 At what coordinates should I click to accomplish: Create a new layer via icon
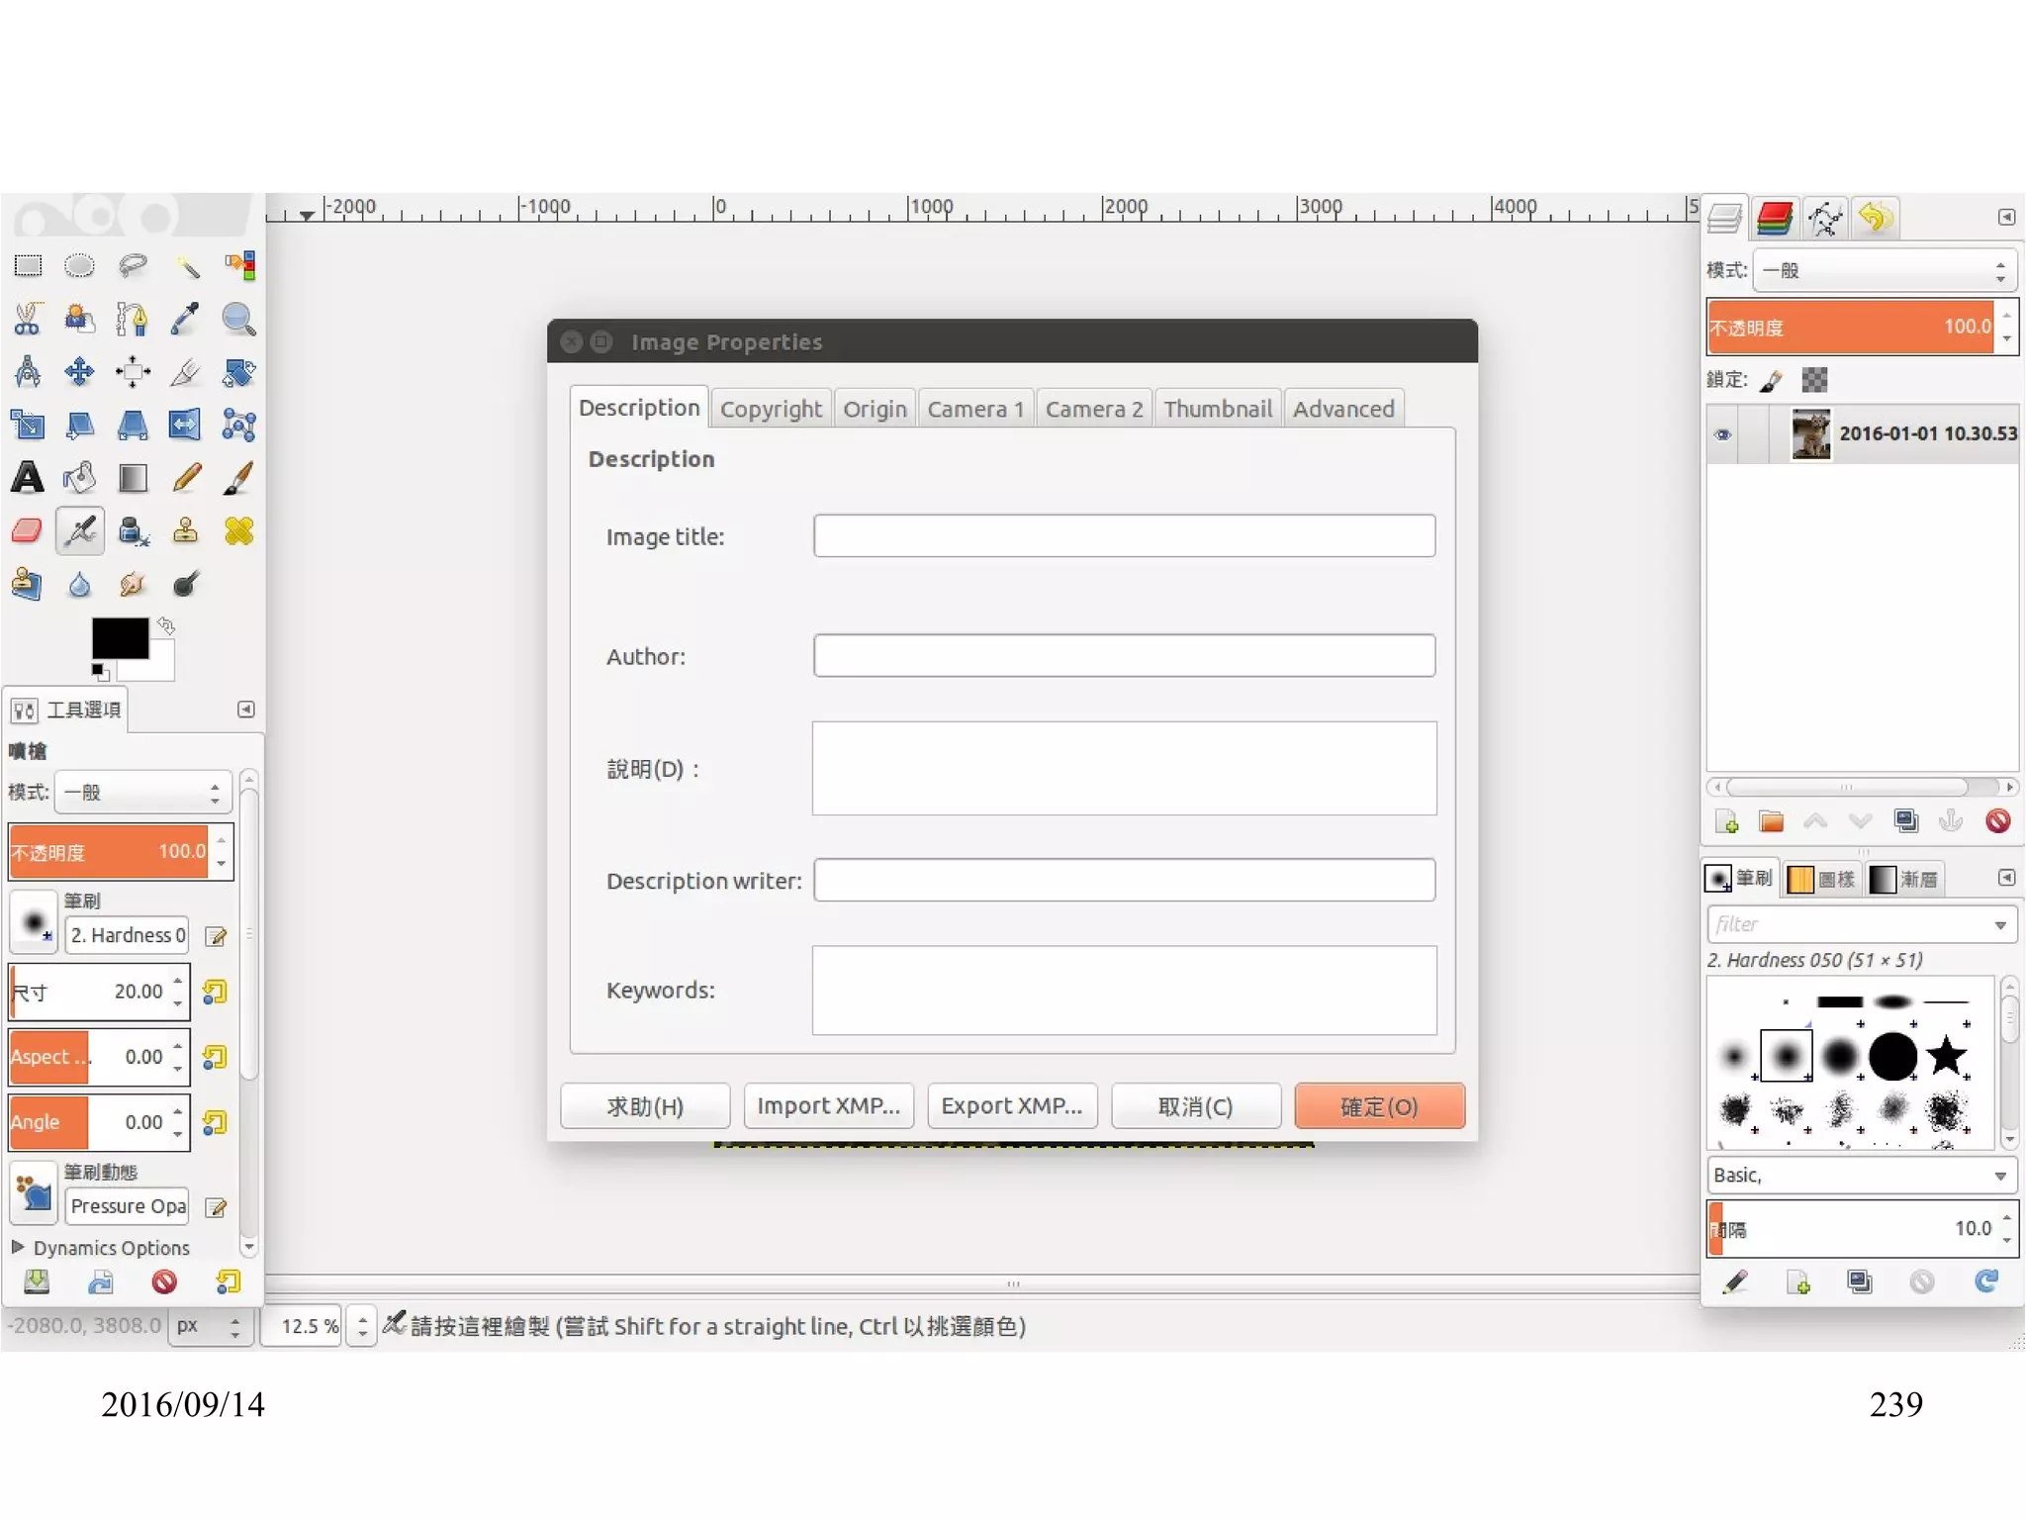[x=1726, y=821]
